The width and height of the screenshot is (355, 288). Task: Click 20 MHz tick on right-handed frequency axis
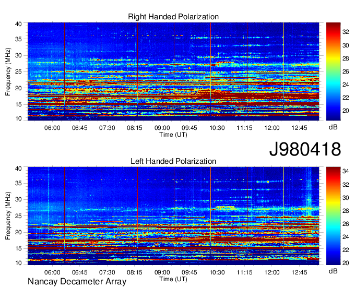click(18, 88)
